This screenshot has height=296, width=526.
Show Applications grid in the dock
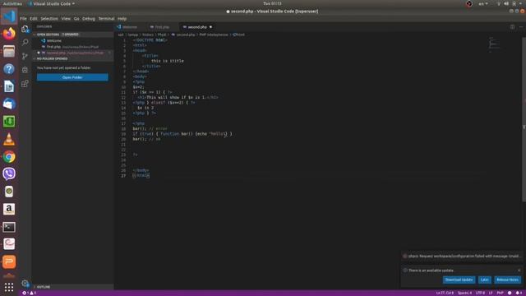click(x=9, y=287)
